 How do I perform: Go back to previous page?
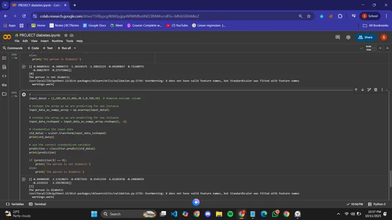(x=6, y=16)
